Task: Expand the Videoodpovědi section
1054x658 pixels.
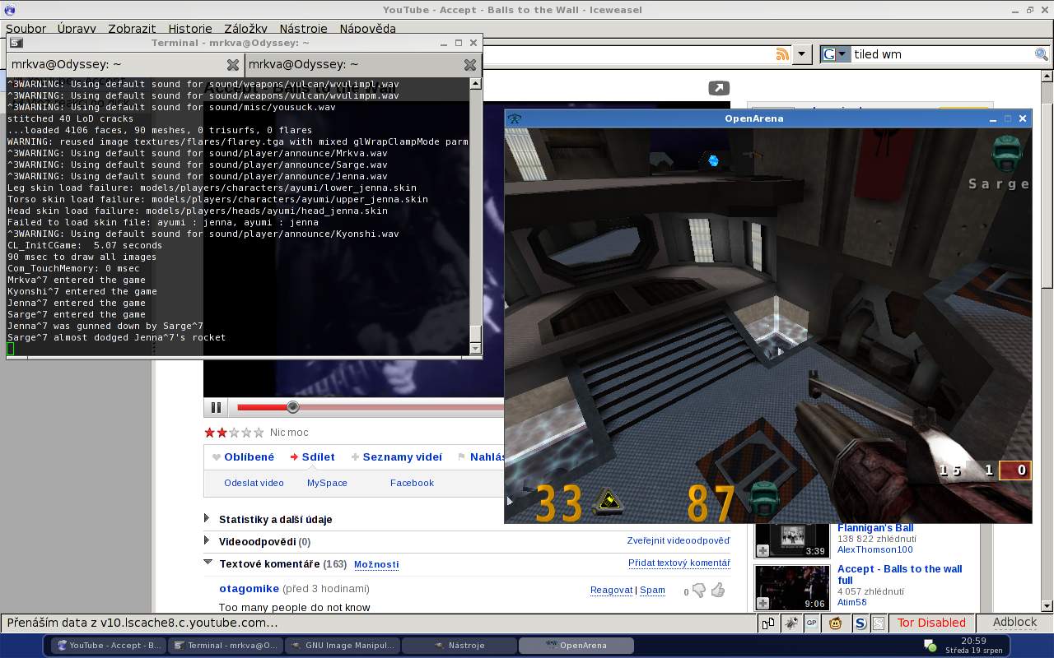Action: click(x=257, y=542)
